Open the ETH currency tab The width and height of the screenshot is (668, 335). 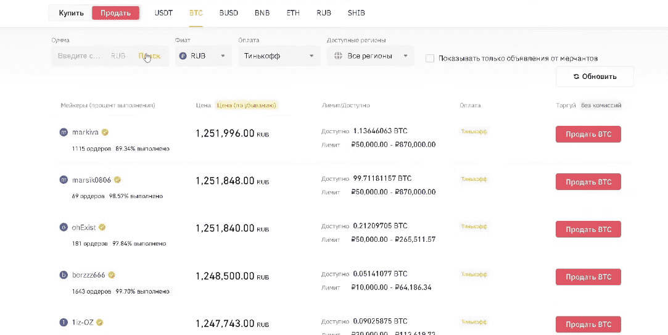pyautogui.click(x=293, y=13)
